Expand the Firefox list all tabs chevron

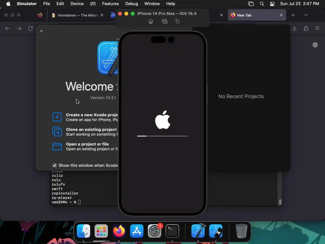pos(306,15)
